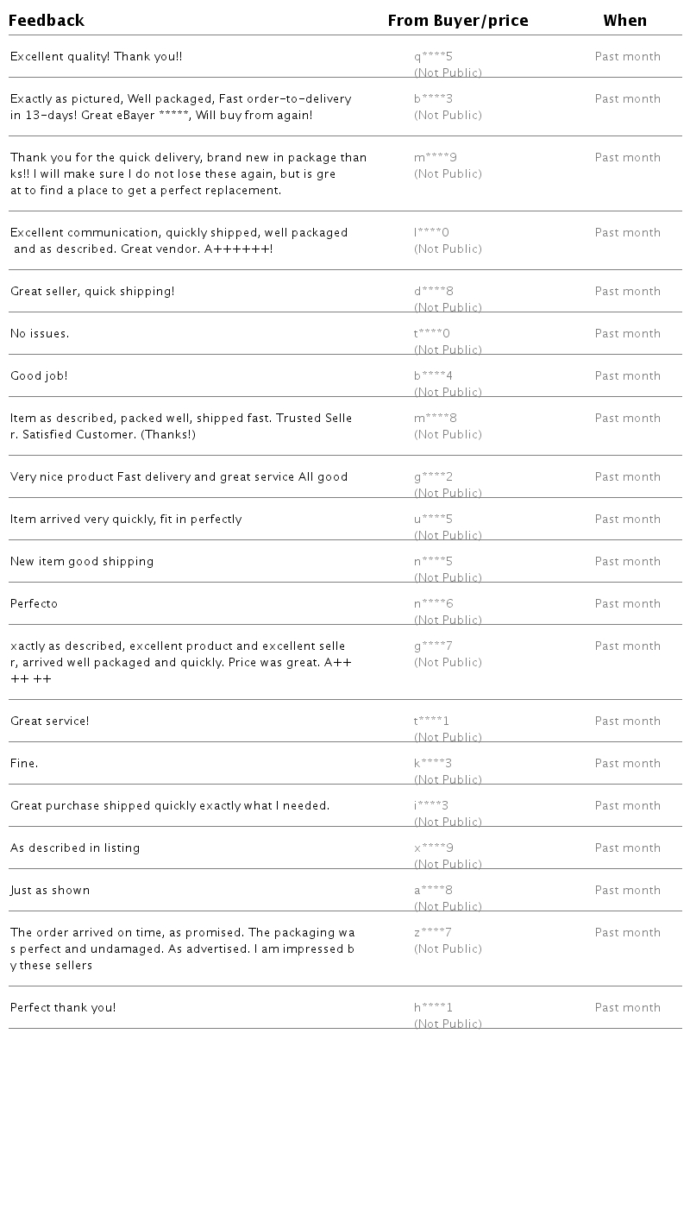Select the "As described in listing" comment
This screenshot has width=690, height=1229.
click(75, 848)
